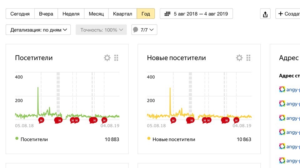Screen dimensions: 300x168
Task: Click the 04.08.19 date label under Новые посетители chart
Action: click(242, 126)
